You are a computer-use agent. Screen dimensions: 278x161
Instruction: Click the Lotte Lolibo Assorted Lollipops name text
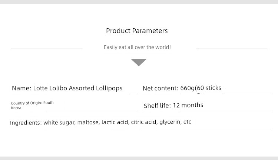(78, 88)
